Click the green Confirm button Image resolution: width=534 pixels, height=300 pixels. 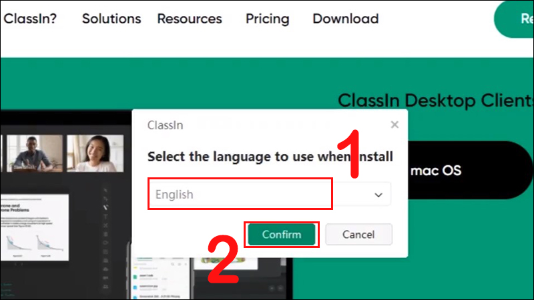click(x=281, y=235)
